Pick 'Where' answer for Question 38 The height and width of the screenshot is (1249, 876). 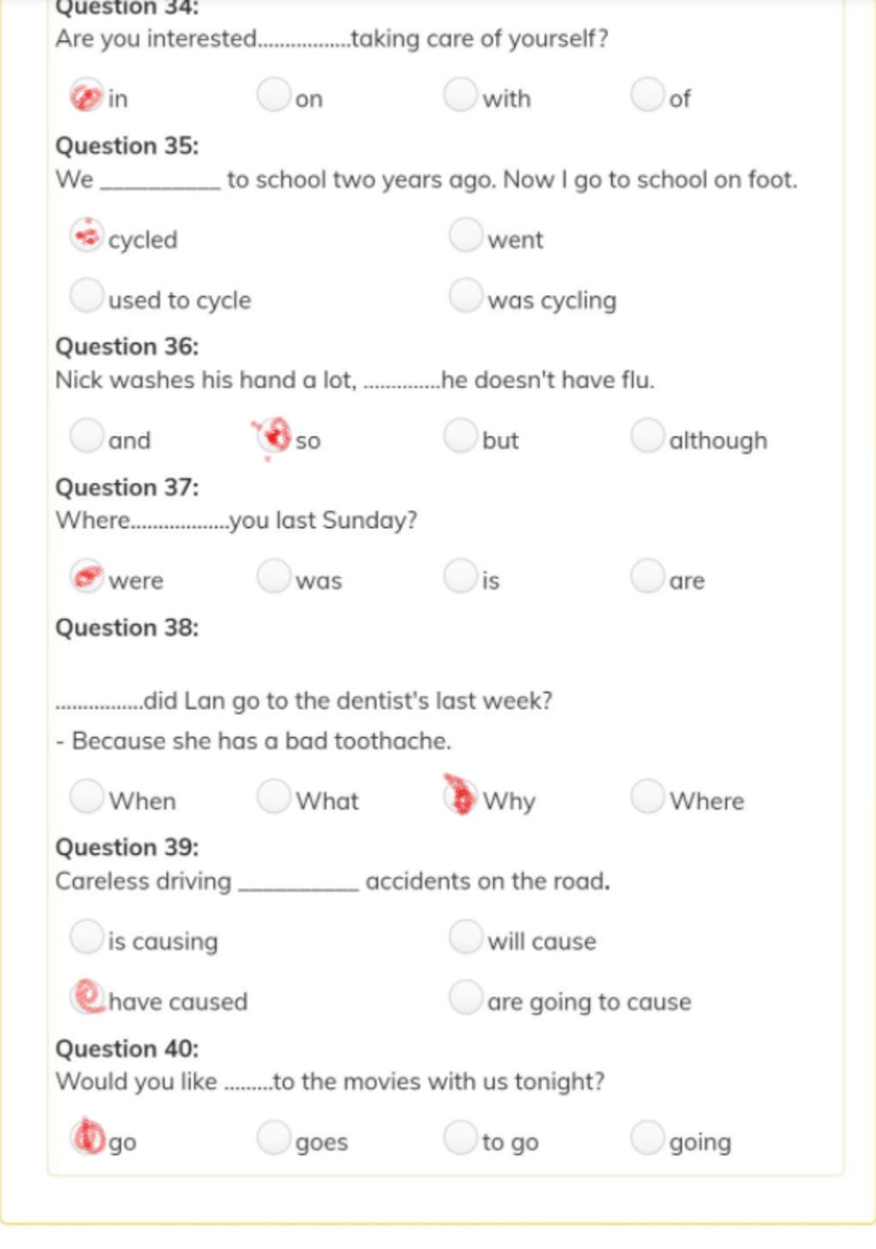pos(648,796)
